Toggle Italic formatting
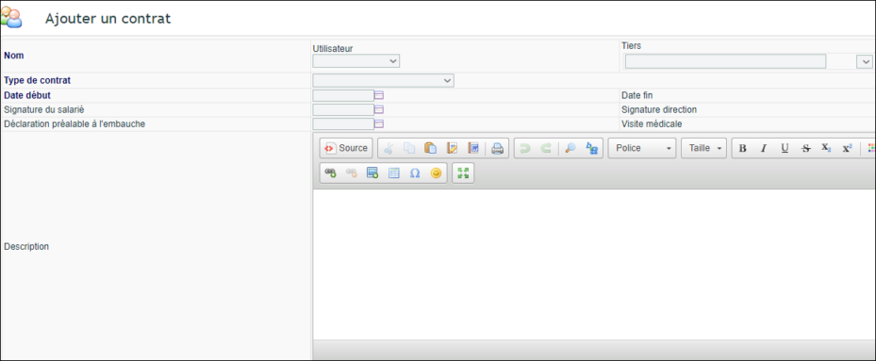The height and width of the screenshot is (361, 876). (764, 148)
